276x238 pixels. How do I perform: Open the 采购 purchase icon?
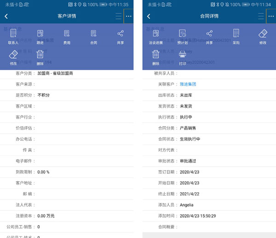click(236, 36)
